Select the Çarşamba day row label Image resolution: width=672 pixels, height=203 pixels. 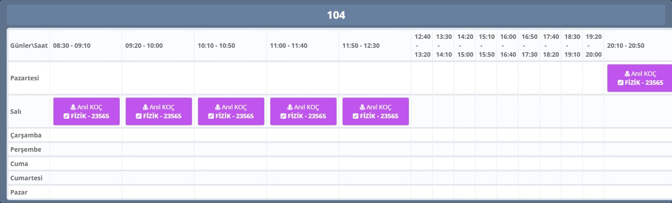[x=26, y=135]
